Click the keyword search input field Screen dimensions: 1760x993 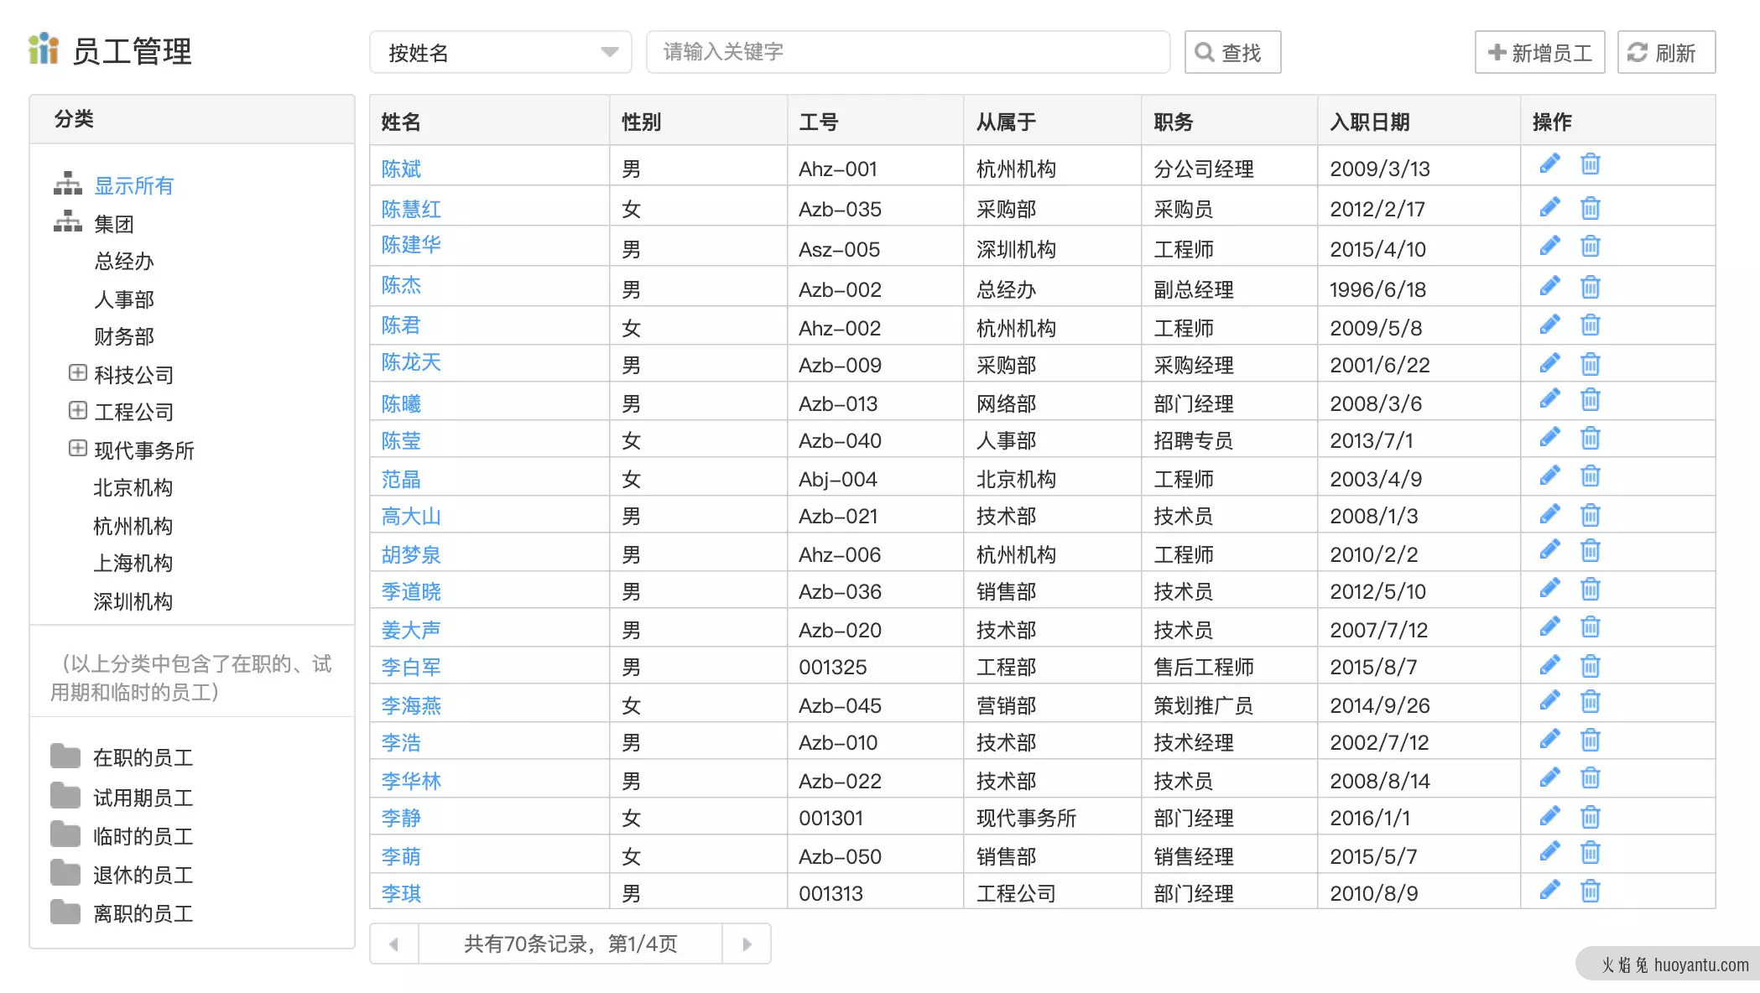point(909,52)
